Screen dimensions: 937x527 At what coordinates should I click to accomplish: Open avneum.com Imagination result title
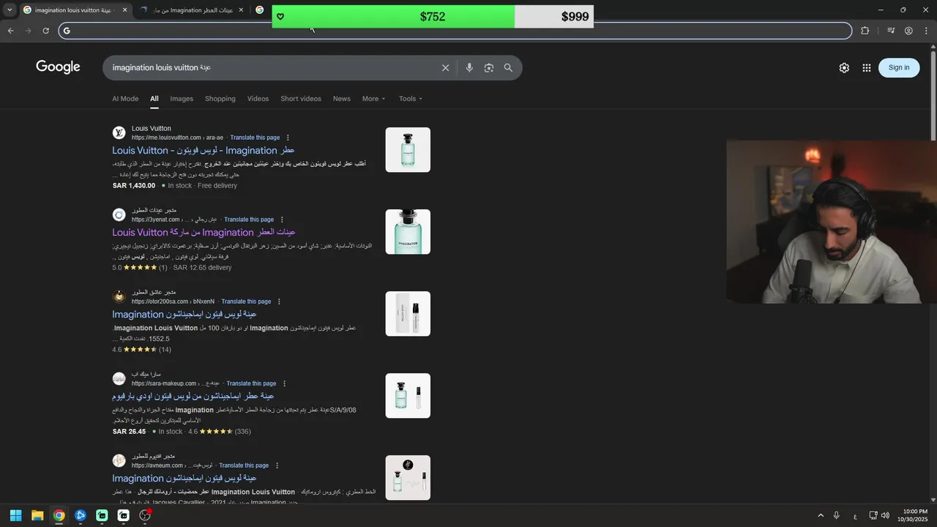click(184, 478)
